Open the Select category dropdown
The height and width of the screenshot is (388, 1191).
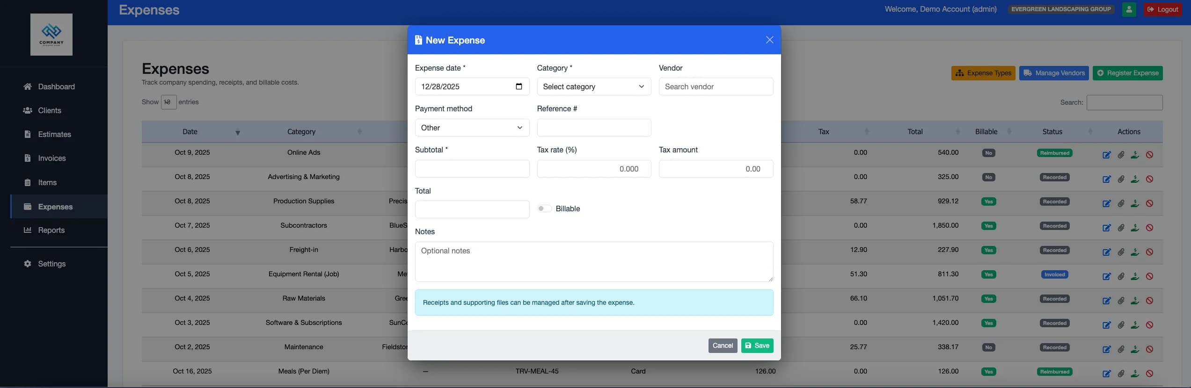(593, 87)
